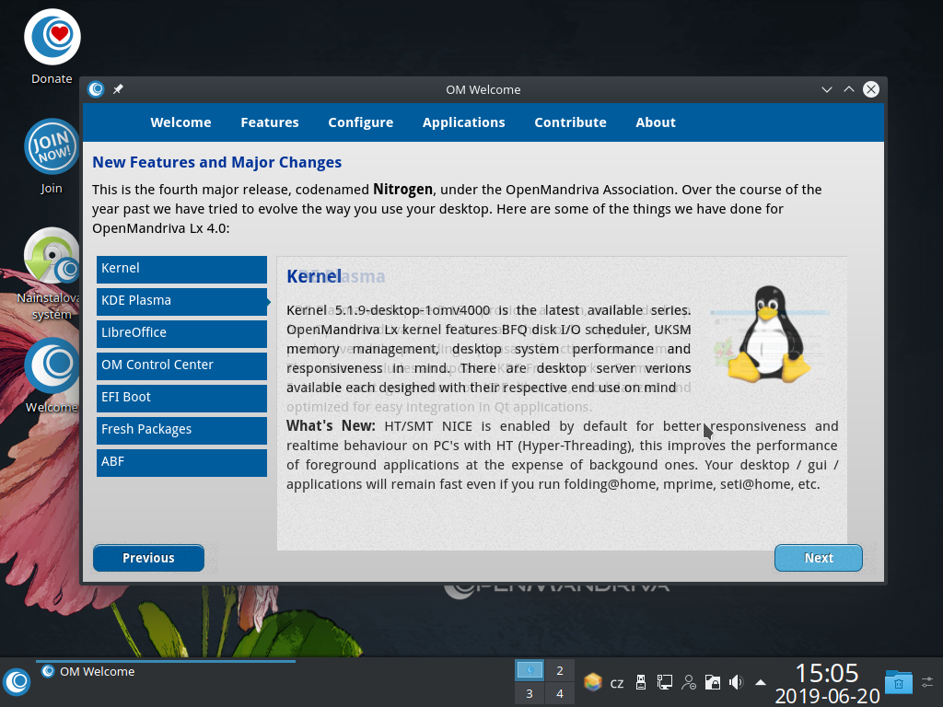Open the Donate desktop icon

(x=52, y=46)
